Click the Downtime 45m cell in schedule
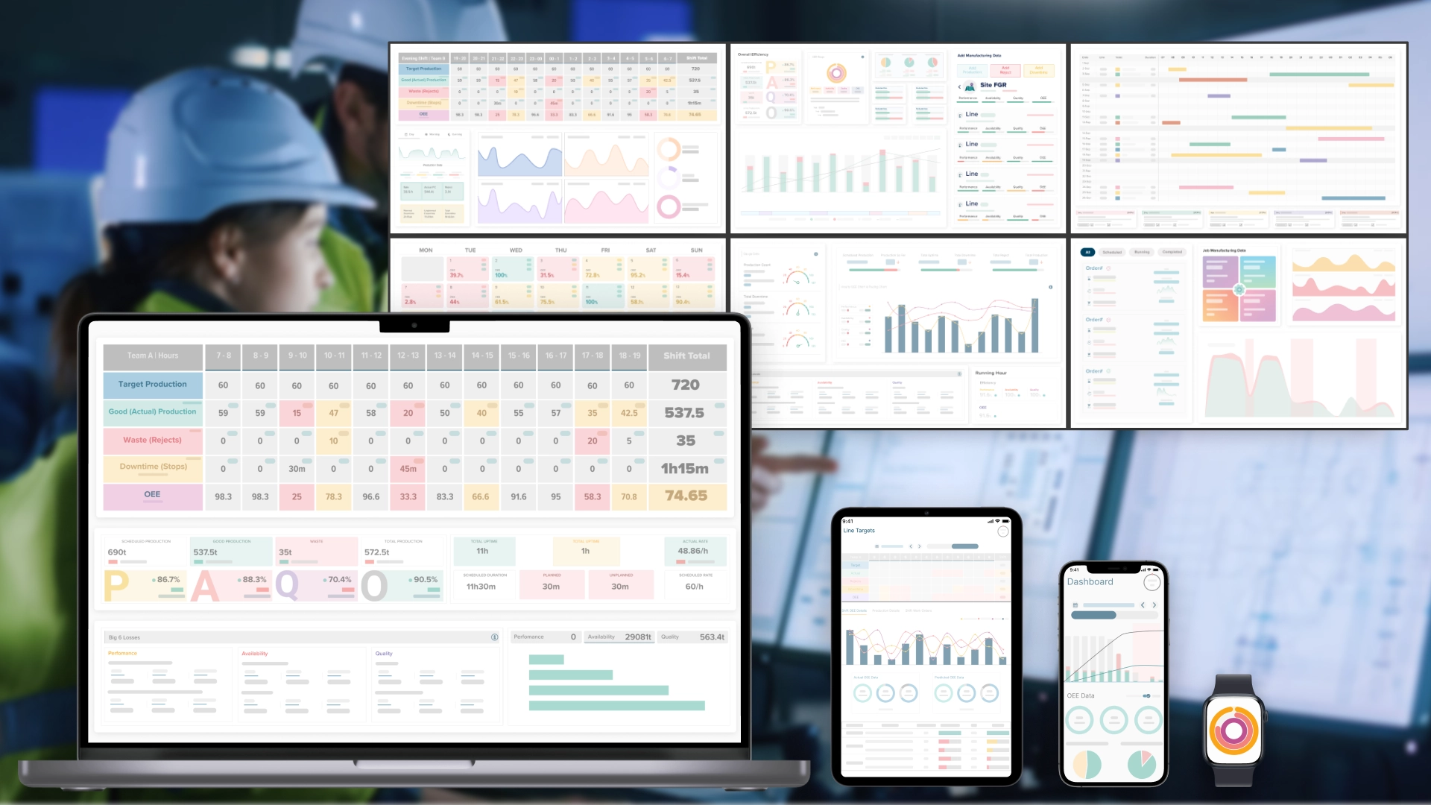This screenshot has height=805, width=1431. (408, 467)
